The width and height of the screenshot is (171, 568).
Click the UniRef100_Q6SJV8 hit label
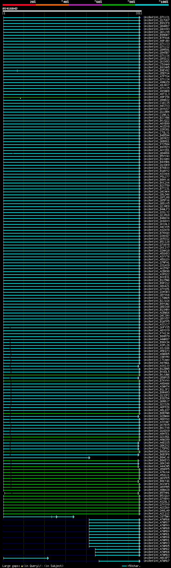click(157, 32)
